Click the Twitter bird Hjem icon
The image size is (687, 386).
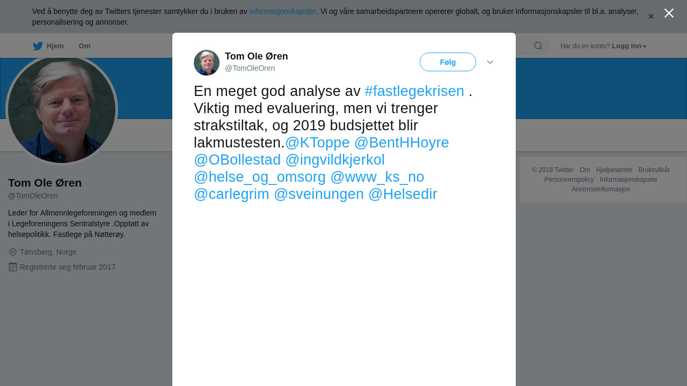(38, 46)
